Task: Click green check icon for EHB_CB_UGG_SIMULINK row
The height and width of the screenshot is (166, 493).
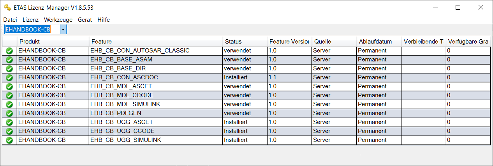Action: click(9, 140)
